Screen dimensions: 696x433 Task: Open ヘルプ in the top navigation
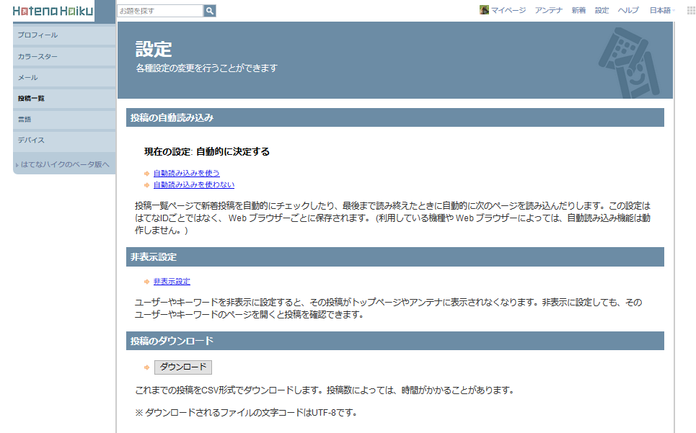(628, 10)
